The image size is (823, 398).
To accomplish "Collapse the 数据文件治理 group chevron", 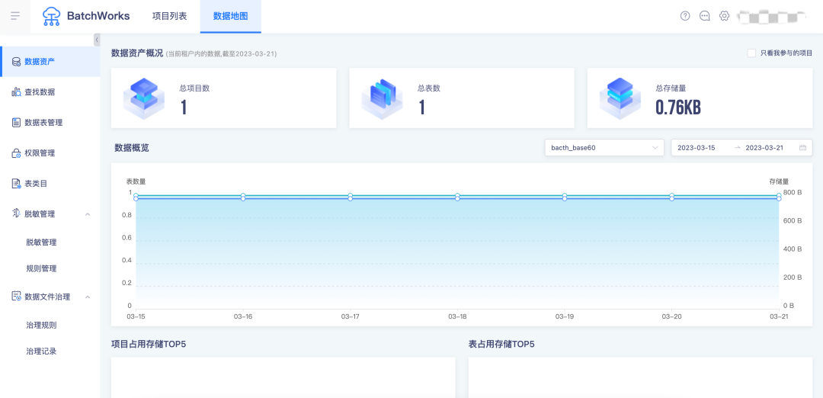I will (88, 297).
